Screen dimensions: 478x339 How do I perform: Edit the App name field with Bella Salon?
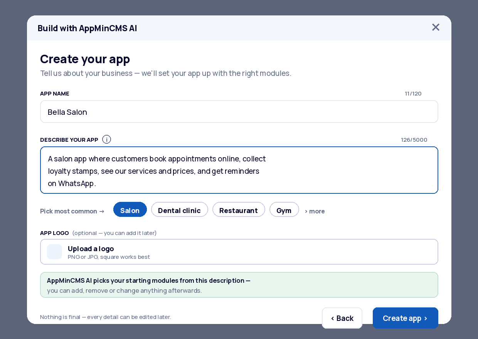239,112
